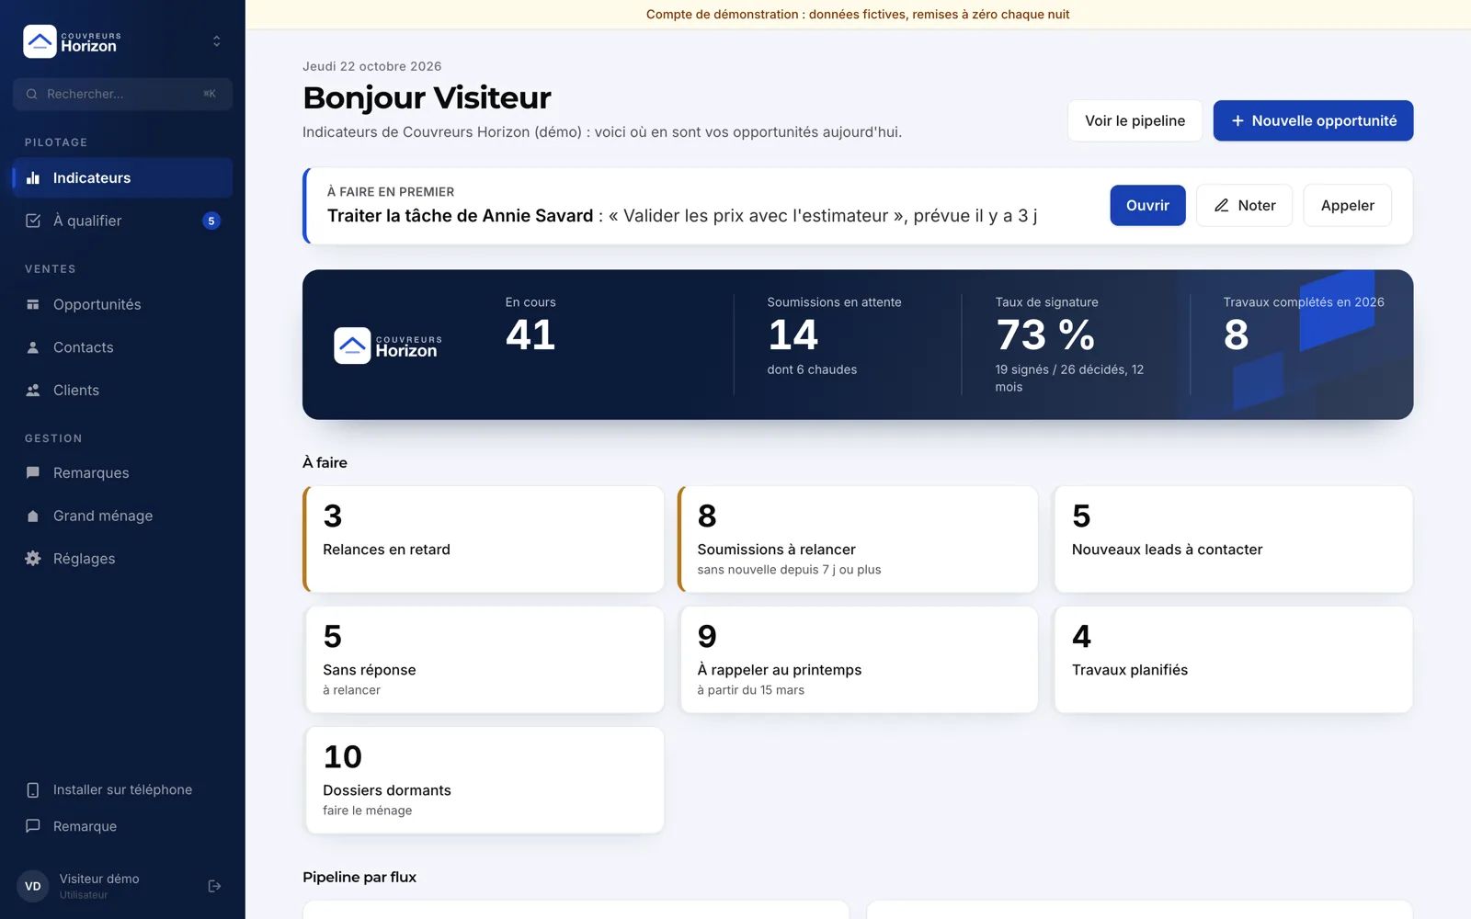The image size is (1471, 919).
Task: Open the Sans réponse card
Action: tap(484, 660)
